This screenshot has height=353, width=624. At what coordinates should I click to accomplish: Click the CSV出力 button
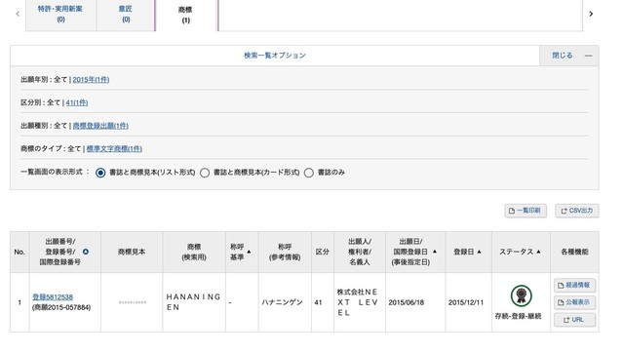(577, 211)
